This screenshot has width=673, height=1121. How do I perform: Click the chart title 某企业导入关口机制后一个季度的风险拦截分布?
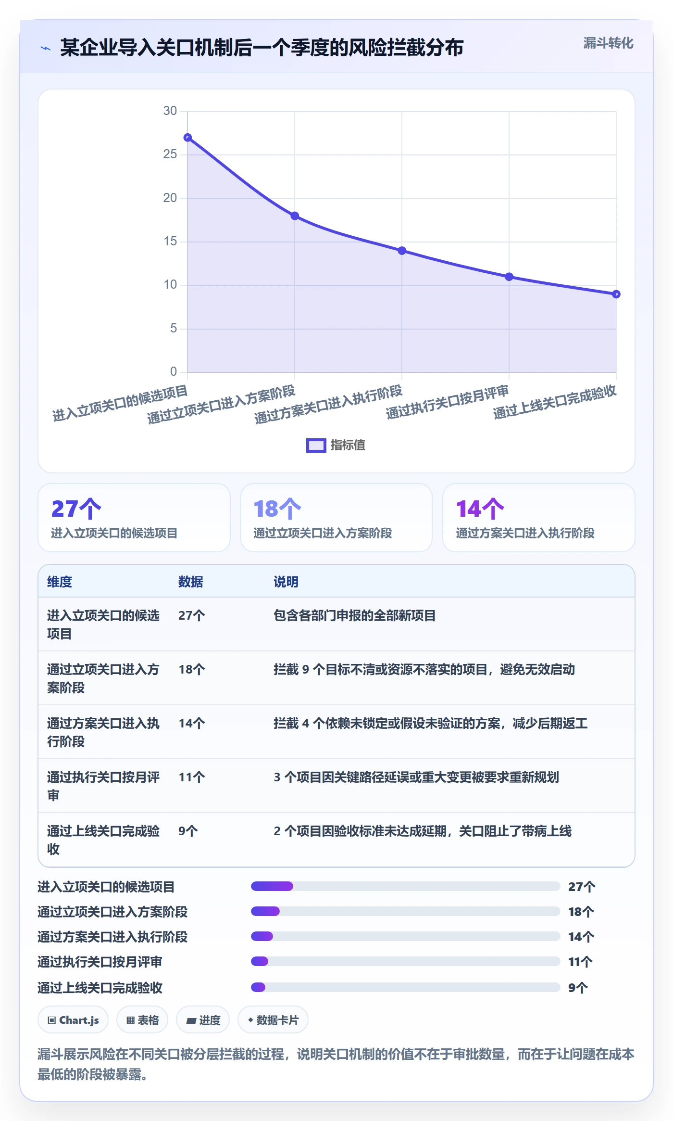coord(262,48)
